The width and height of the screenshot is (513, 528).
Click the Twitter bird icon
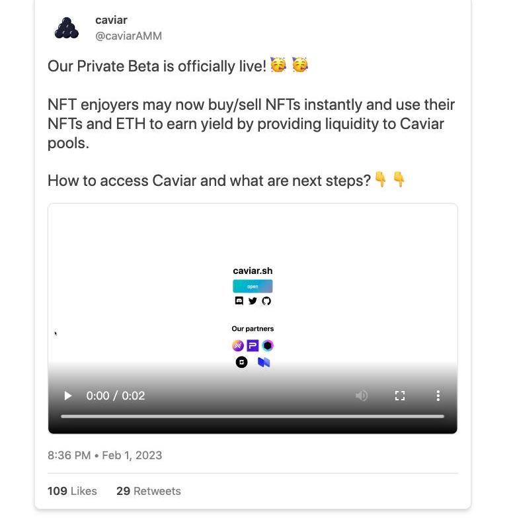click(253, 301)
